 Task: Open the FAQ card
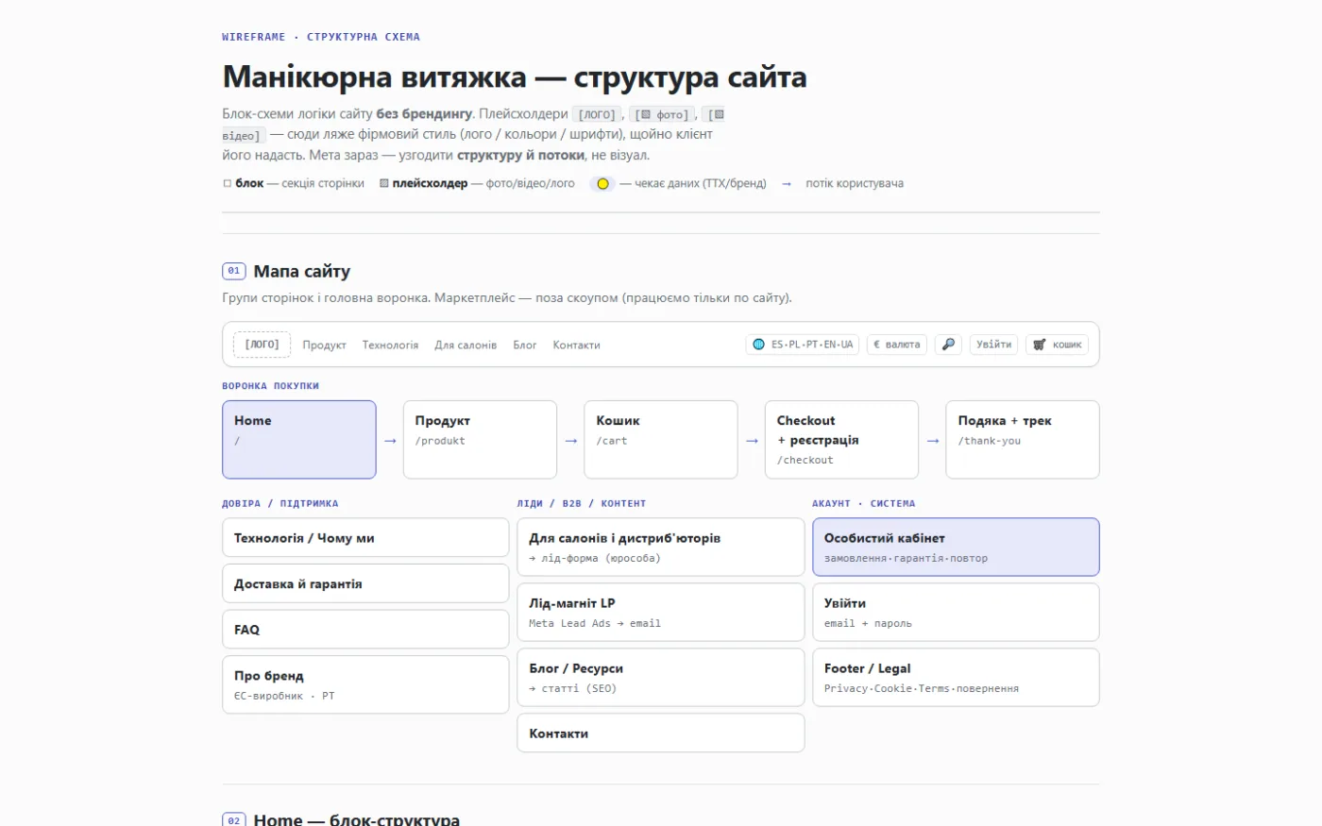[x=365, y=630]
